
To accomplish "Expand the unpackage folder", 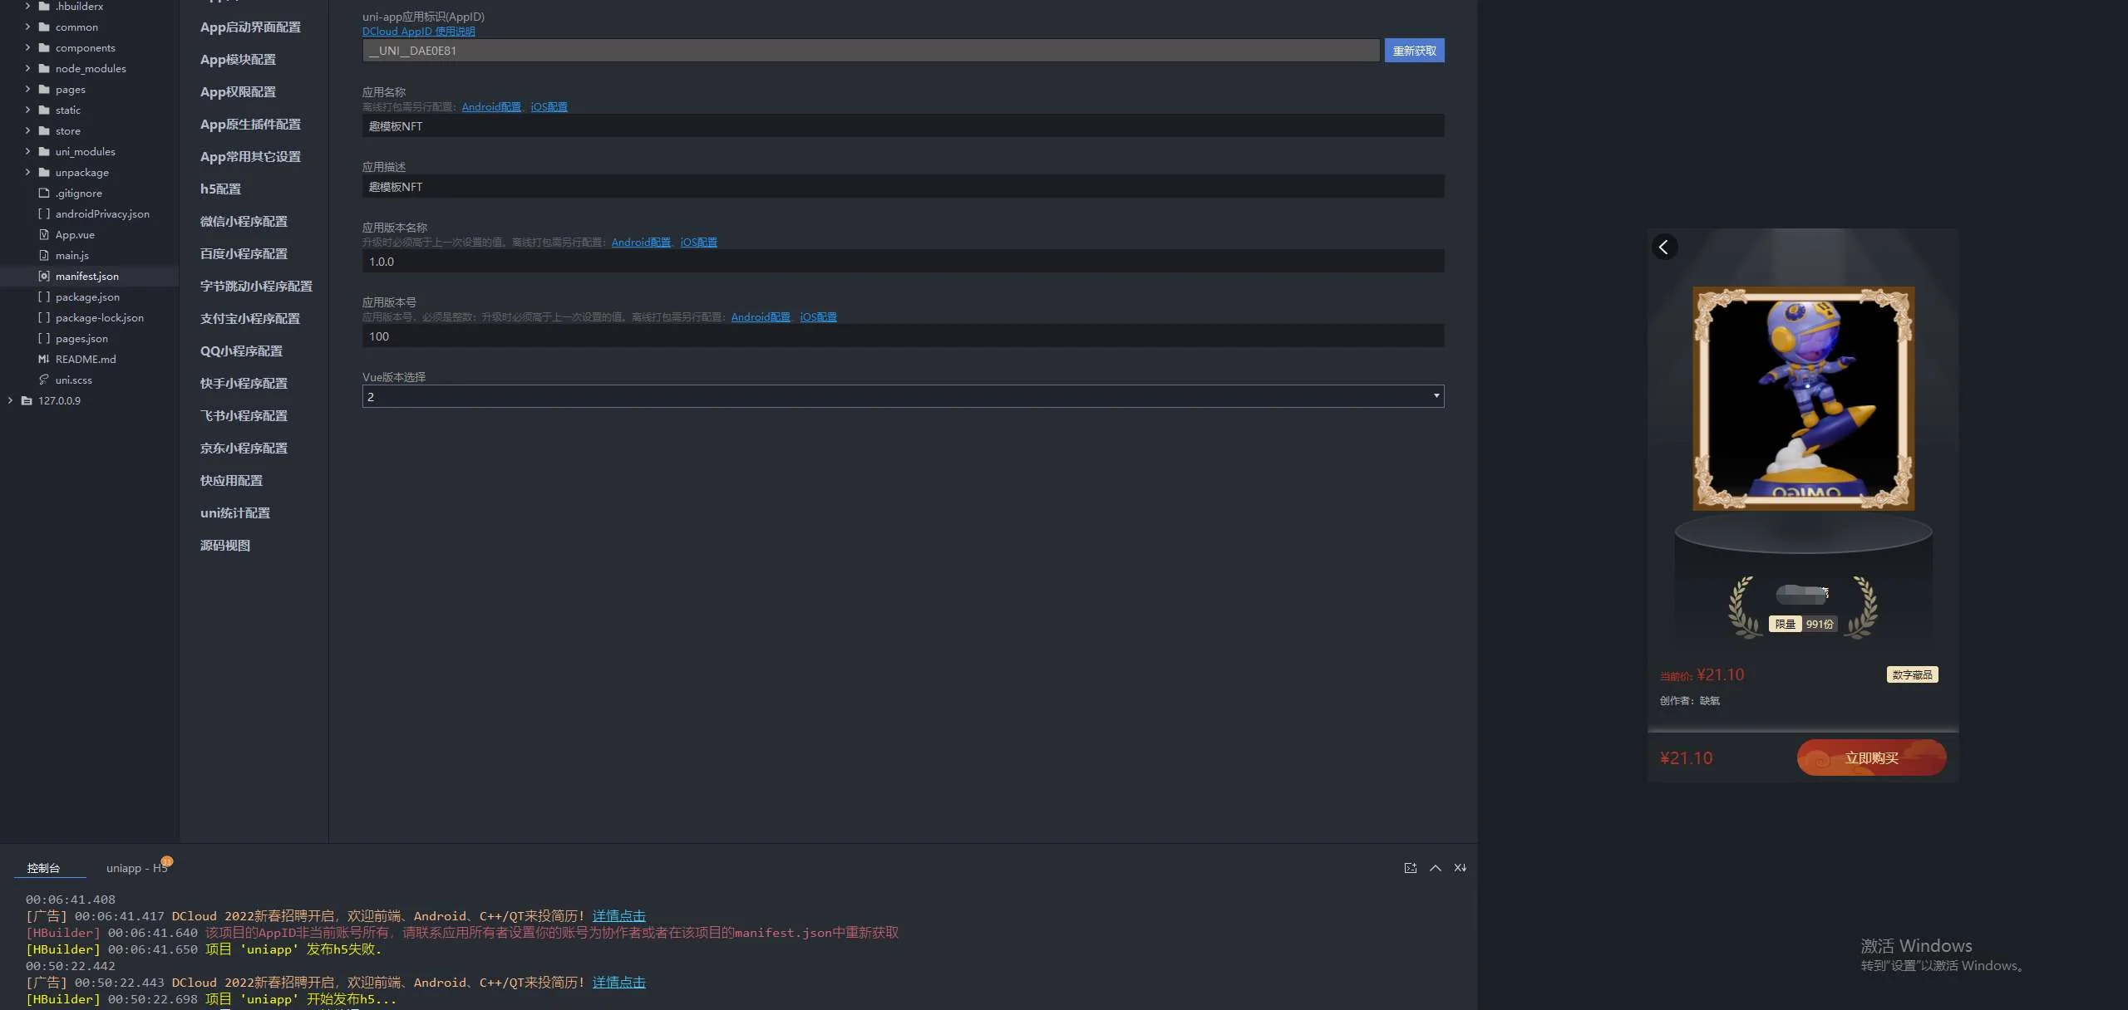I will point(27,172).
